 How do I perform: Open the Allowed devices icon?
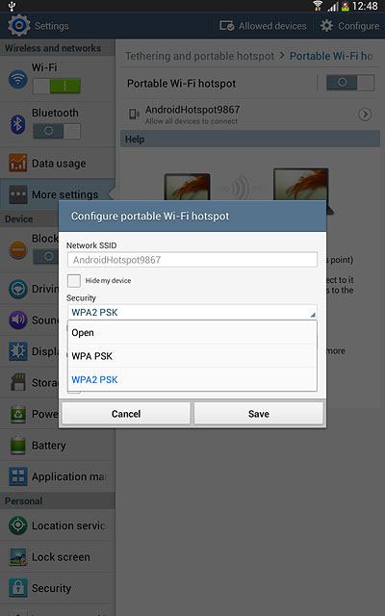[227, 26]
